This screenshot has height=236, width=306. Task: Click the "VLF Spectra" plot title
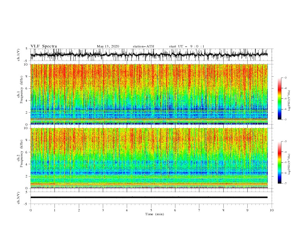pos(44,46)
